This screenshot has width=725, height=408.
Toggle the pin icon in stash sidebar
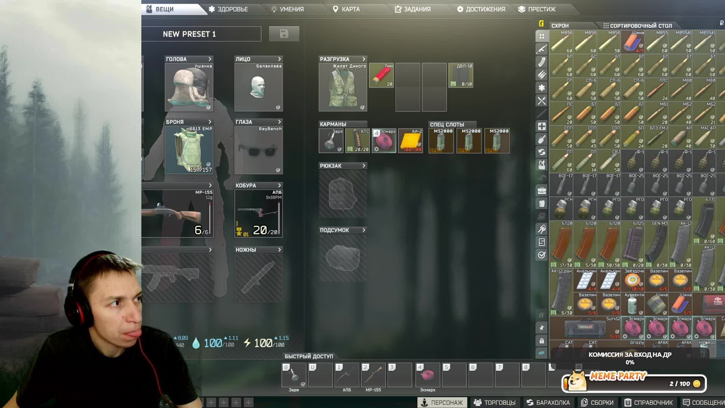tap(541, 328)
